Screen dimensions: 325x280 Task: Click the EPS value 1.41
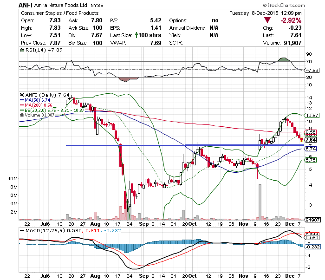(x=156, y=28)
